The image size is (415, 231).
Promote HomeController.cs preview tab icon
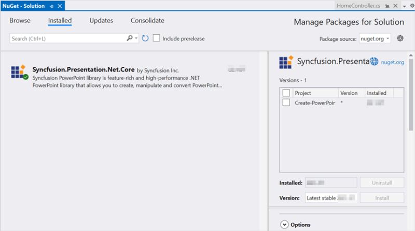(387, 6)
